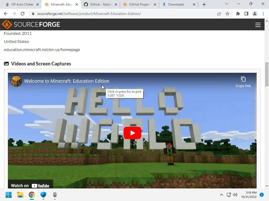The image size is (269, 201).
Task: Play the Minecraft Education Edition video
Action: tap(132, 133)
